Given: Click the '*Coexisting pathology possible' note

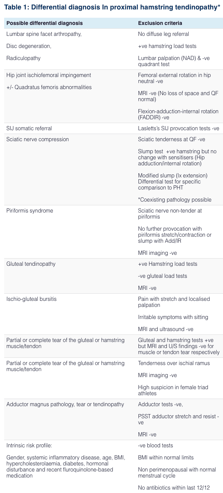Looking at the screenshot, I should click(175, 200).
